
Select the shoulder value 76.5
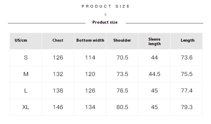pyautogui.click(x=122, y=91)
